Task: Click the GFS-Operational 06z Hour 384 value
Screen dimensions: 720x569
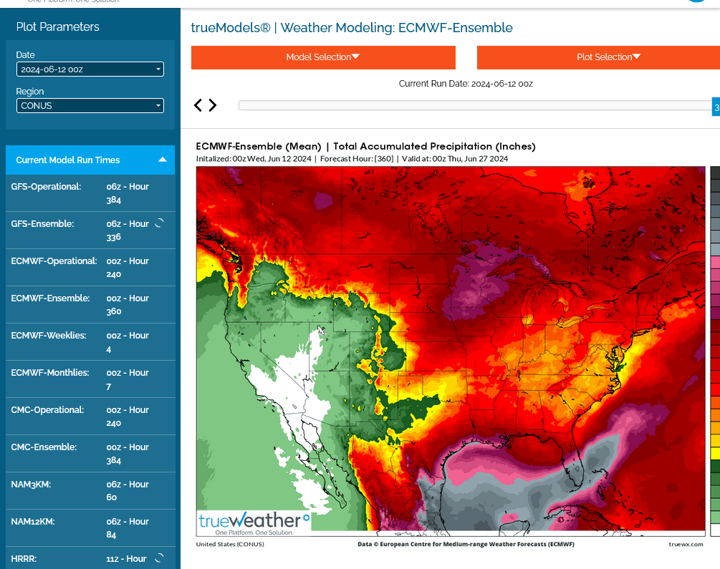Action: pos(128,193)
